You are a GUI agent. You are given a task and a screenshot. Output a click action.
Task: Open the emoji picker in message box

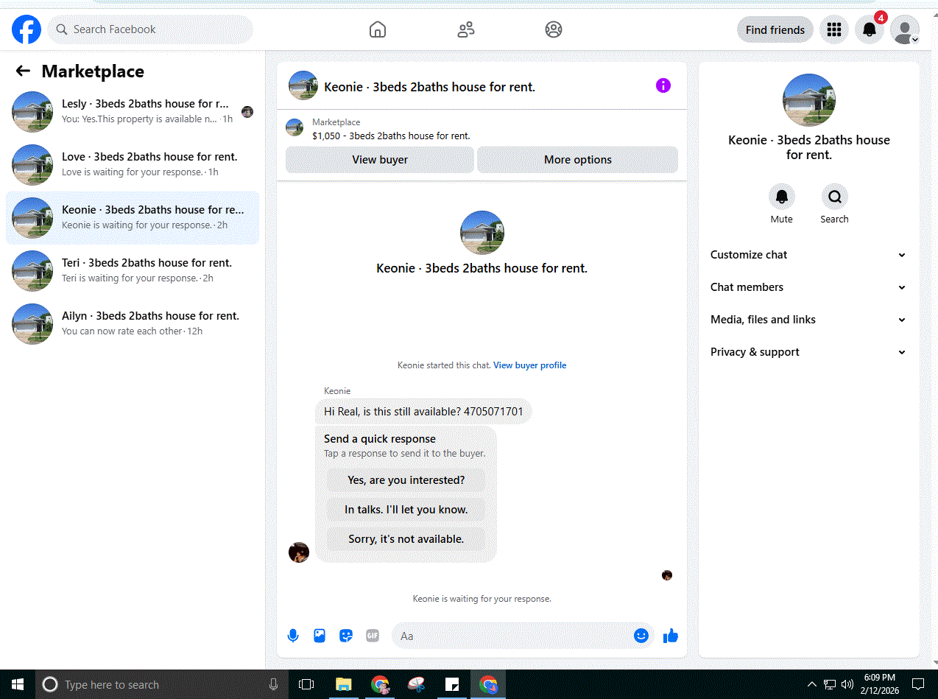[641, 635]
